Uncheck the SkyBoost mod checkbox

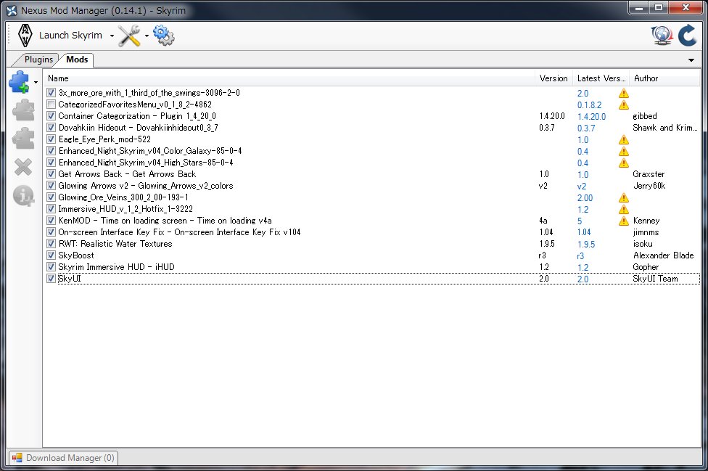(51, 255)
